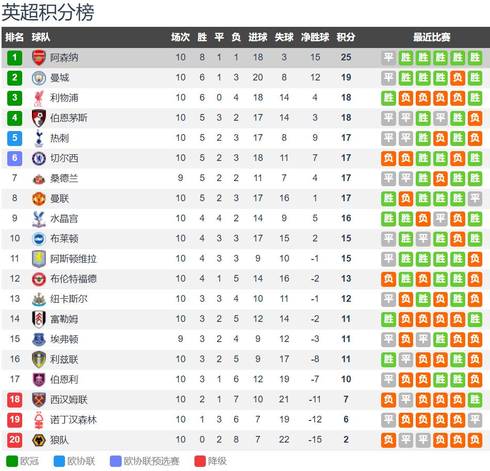Viewport: 490px width, 471px height.
Task: Click Arsenal's first recent-match 平 badge
Action: (x=388, y=57)
